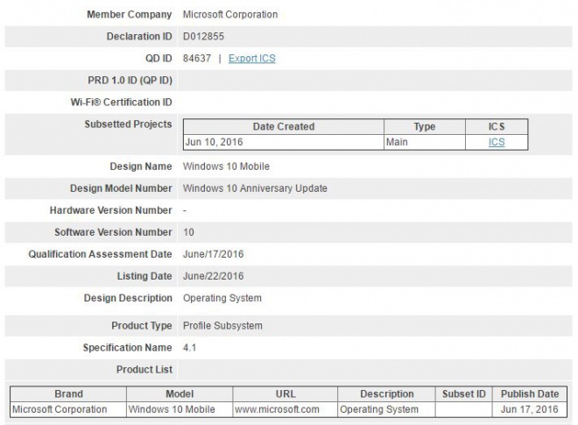Click the Listing Date value June/22/2016
578x425 pixels.
click(x=215, y=276)
